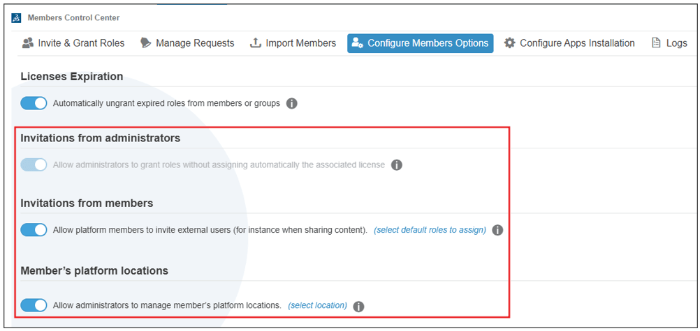Switch to the Manage Requests tab
The image size is (700, 331).
point(187,43)
